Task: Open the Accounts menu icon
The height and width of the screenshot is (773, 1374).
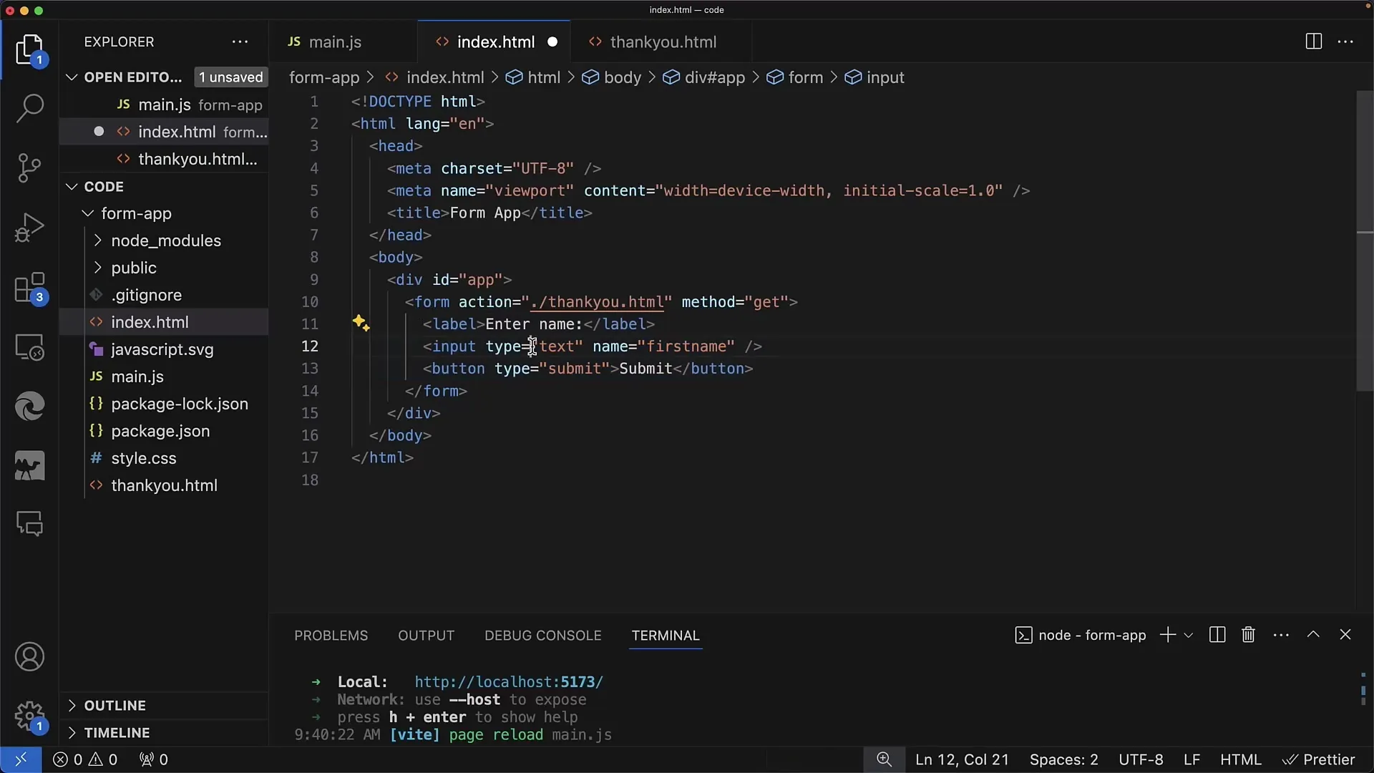Action: click(29, 657)
